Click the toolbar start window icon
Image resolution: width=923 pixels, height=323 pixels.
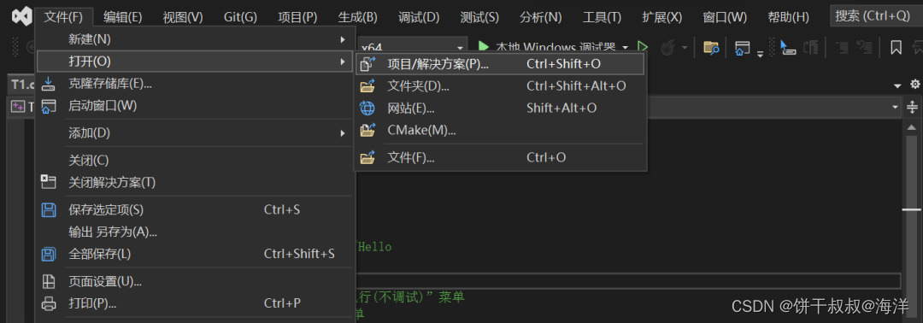pos(743,48)
